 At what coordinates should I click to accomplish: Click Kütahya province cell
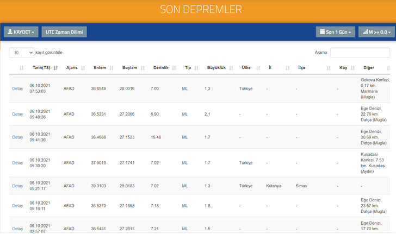click(x=274, y=186)
